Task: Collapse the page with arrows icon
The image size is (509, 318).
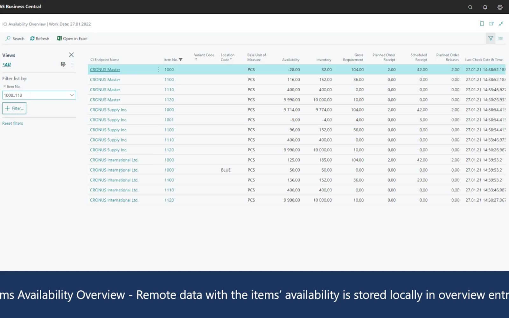Action: [x=501, y=24]
